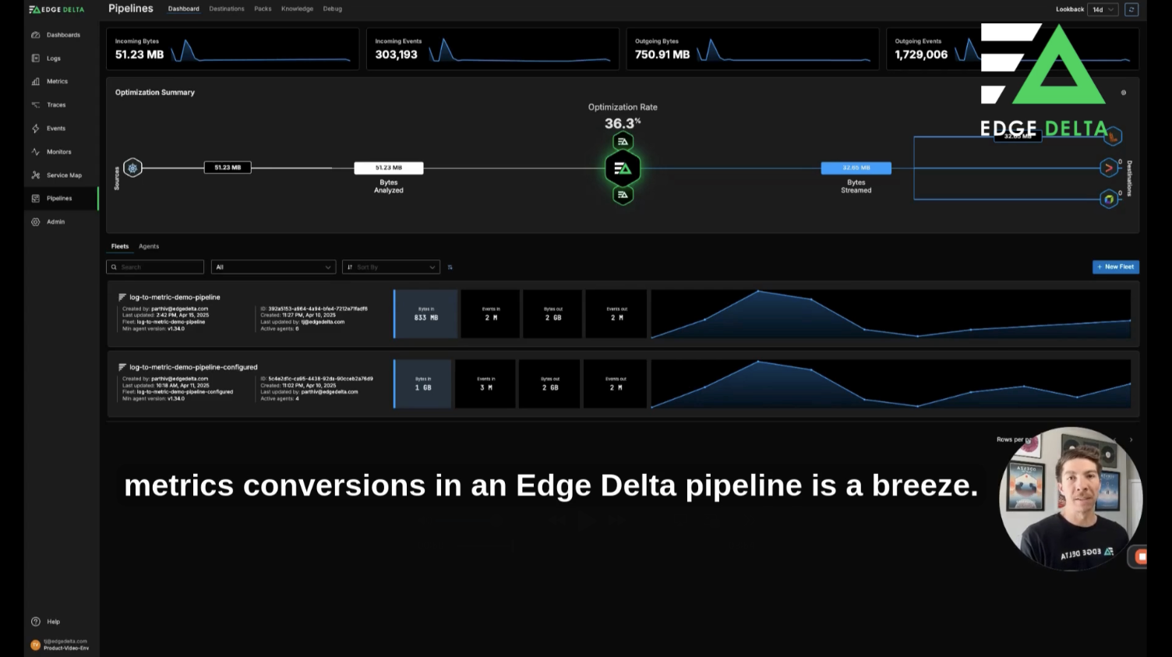Open the Lookback 14d dropdown

click(x=1103, y=9)
